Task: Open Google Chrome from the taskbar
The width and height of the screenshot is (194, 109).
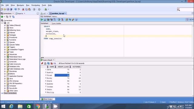Action: tap(38, 106)
